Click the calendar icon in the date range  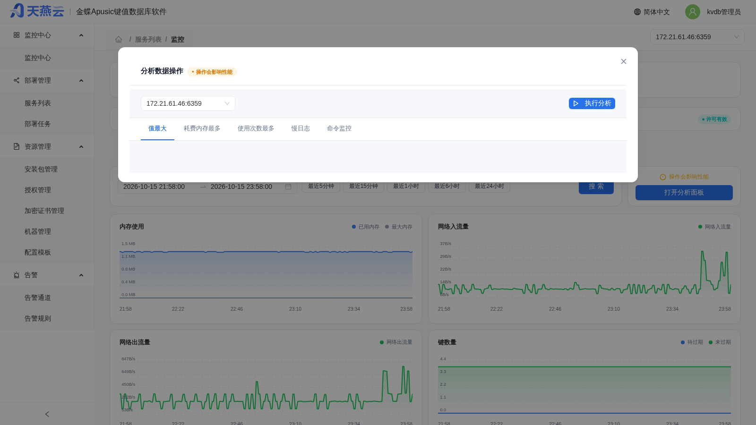288,187
